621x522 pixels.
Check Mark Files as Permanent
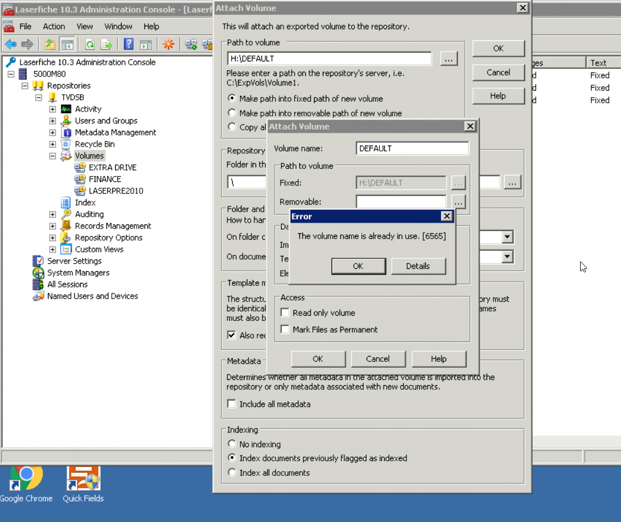click(285, 330)
